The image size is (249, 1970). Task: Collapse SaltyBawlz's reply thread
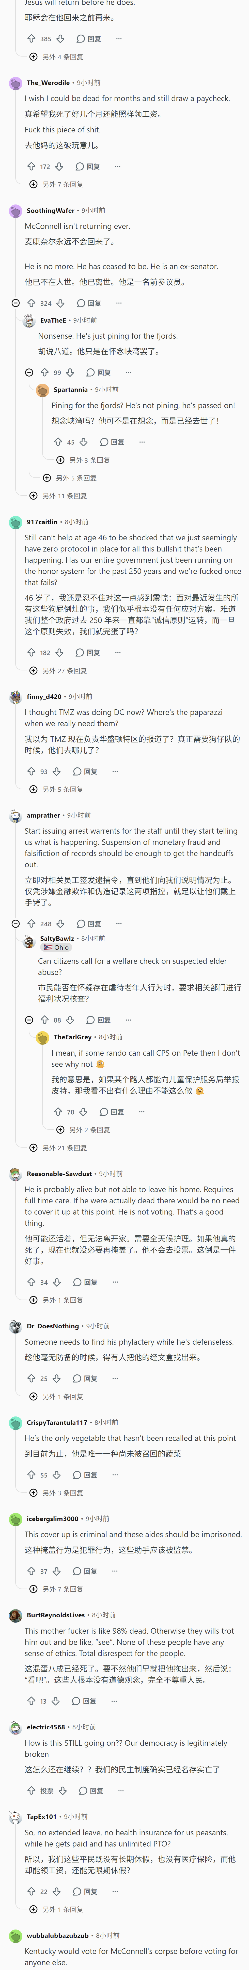coord(29,1020)
